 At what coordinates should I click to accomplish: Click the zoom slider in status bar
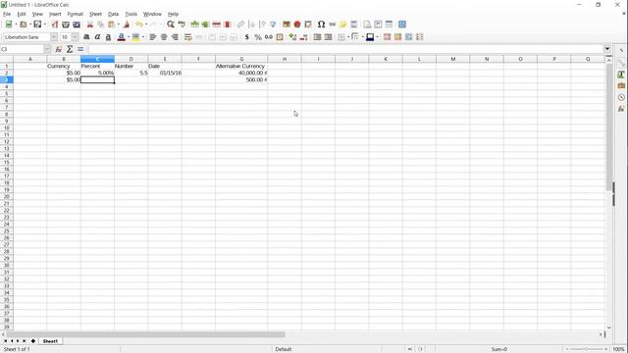(586, 349)
